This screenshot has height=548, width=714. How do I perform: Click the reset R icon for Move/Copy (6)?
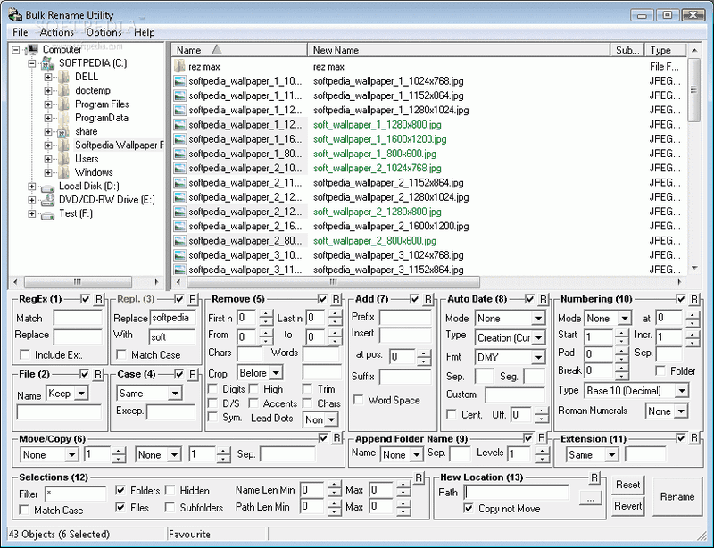336,438
